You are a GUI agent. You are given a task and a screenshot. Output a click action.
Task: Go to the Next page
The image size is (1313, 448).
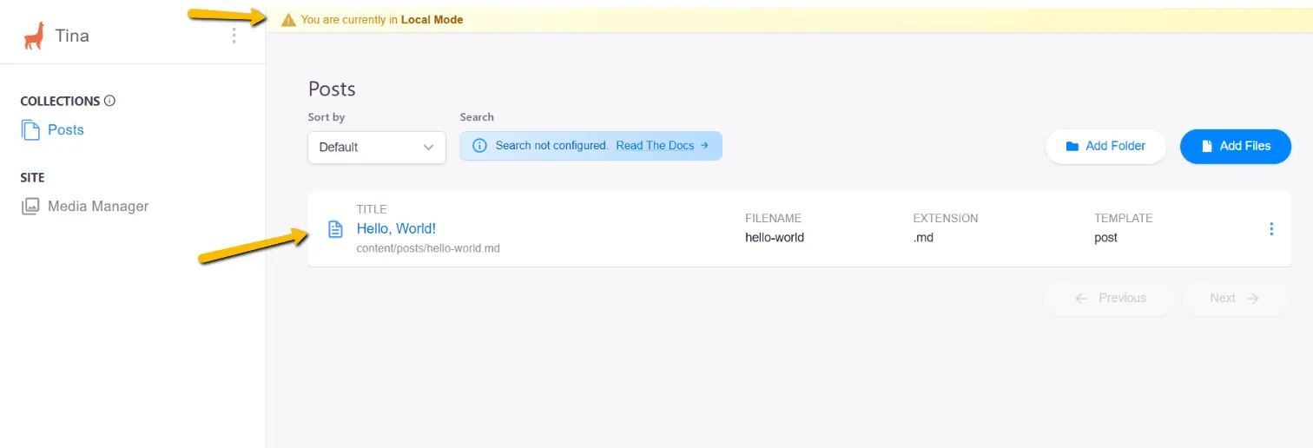coord(1234,298)
